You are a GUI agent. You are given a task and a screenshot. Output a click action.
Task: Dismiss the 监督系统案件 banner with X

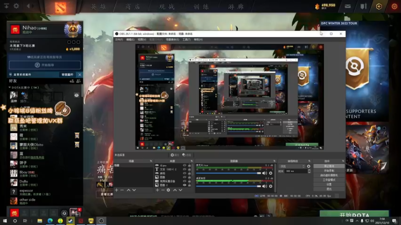[80, 74]
